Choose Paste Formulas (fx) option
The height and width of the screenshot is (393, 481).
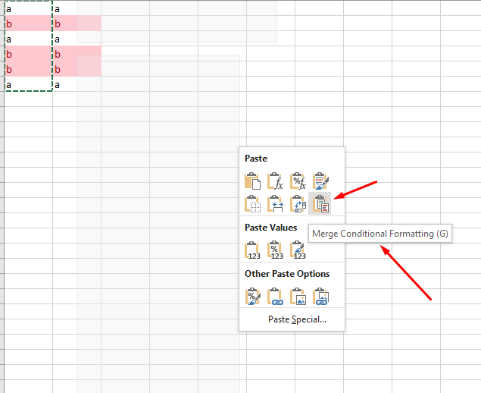point(275,181)
